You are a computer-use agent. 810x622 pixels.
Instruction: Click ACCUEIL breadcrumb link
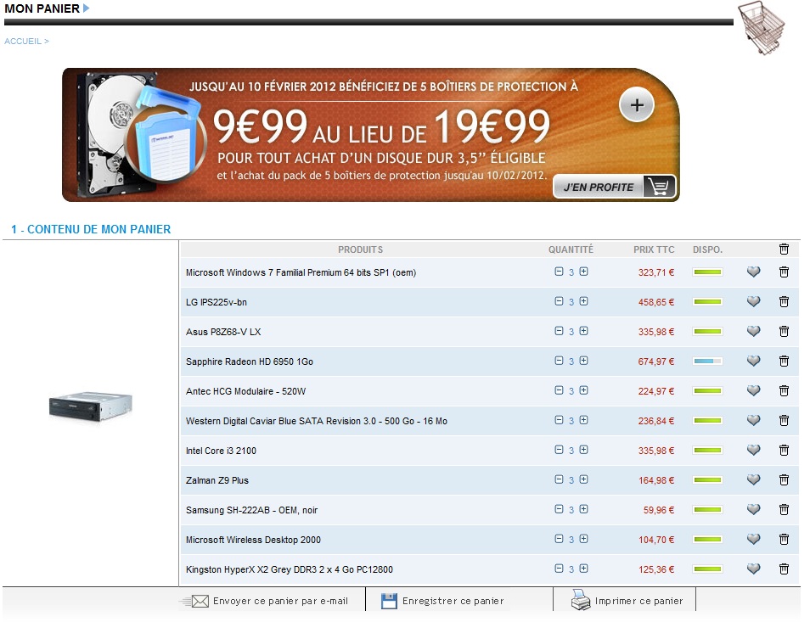[23, 41]
